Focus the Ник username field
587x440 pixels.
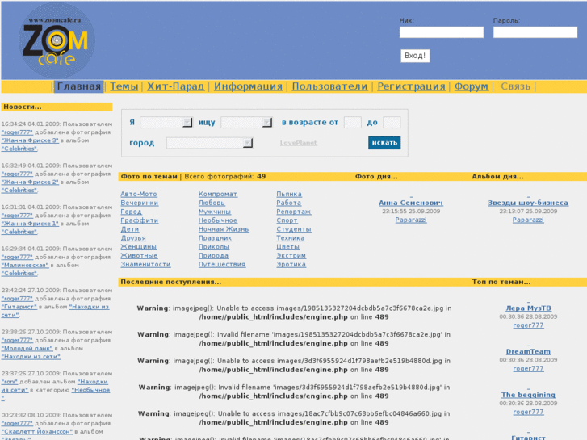[x=442, y=32]
